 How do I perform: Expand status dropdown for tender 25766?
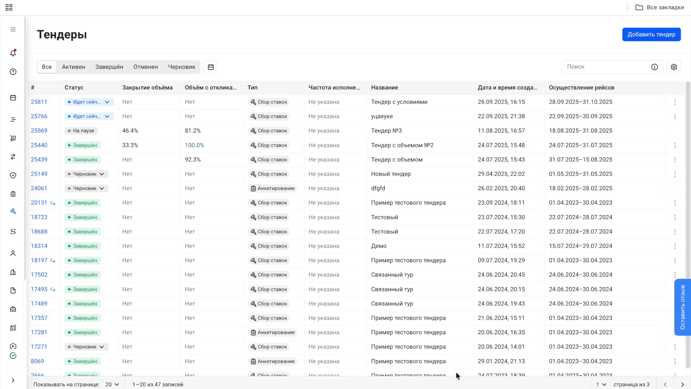(x=107, y=116)
